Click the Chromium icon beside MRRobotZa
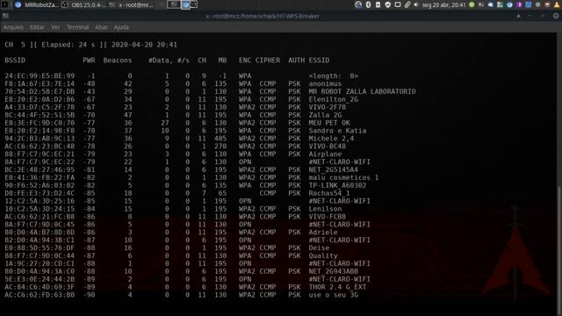Image resolution: width=562 pixels, height=316 pixels. pyautogui.click(x=18, y=4)
